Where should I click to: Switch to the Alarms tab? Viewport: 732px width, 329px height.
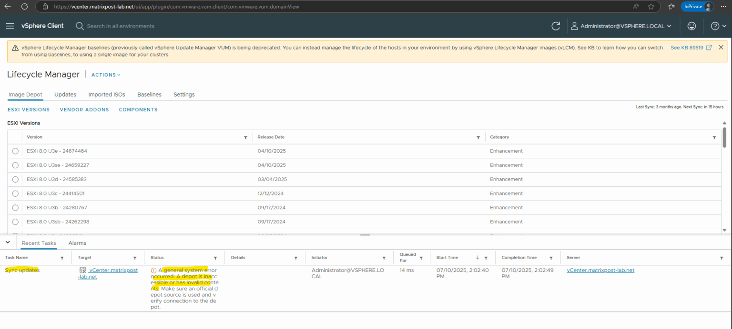[x=77, y=243]
